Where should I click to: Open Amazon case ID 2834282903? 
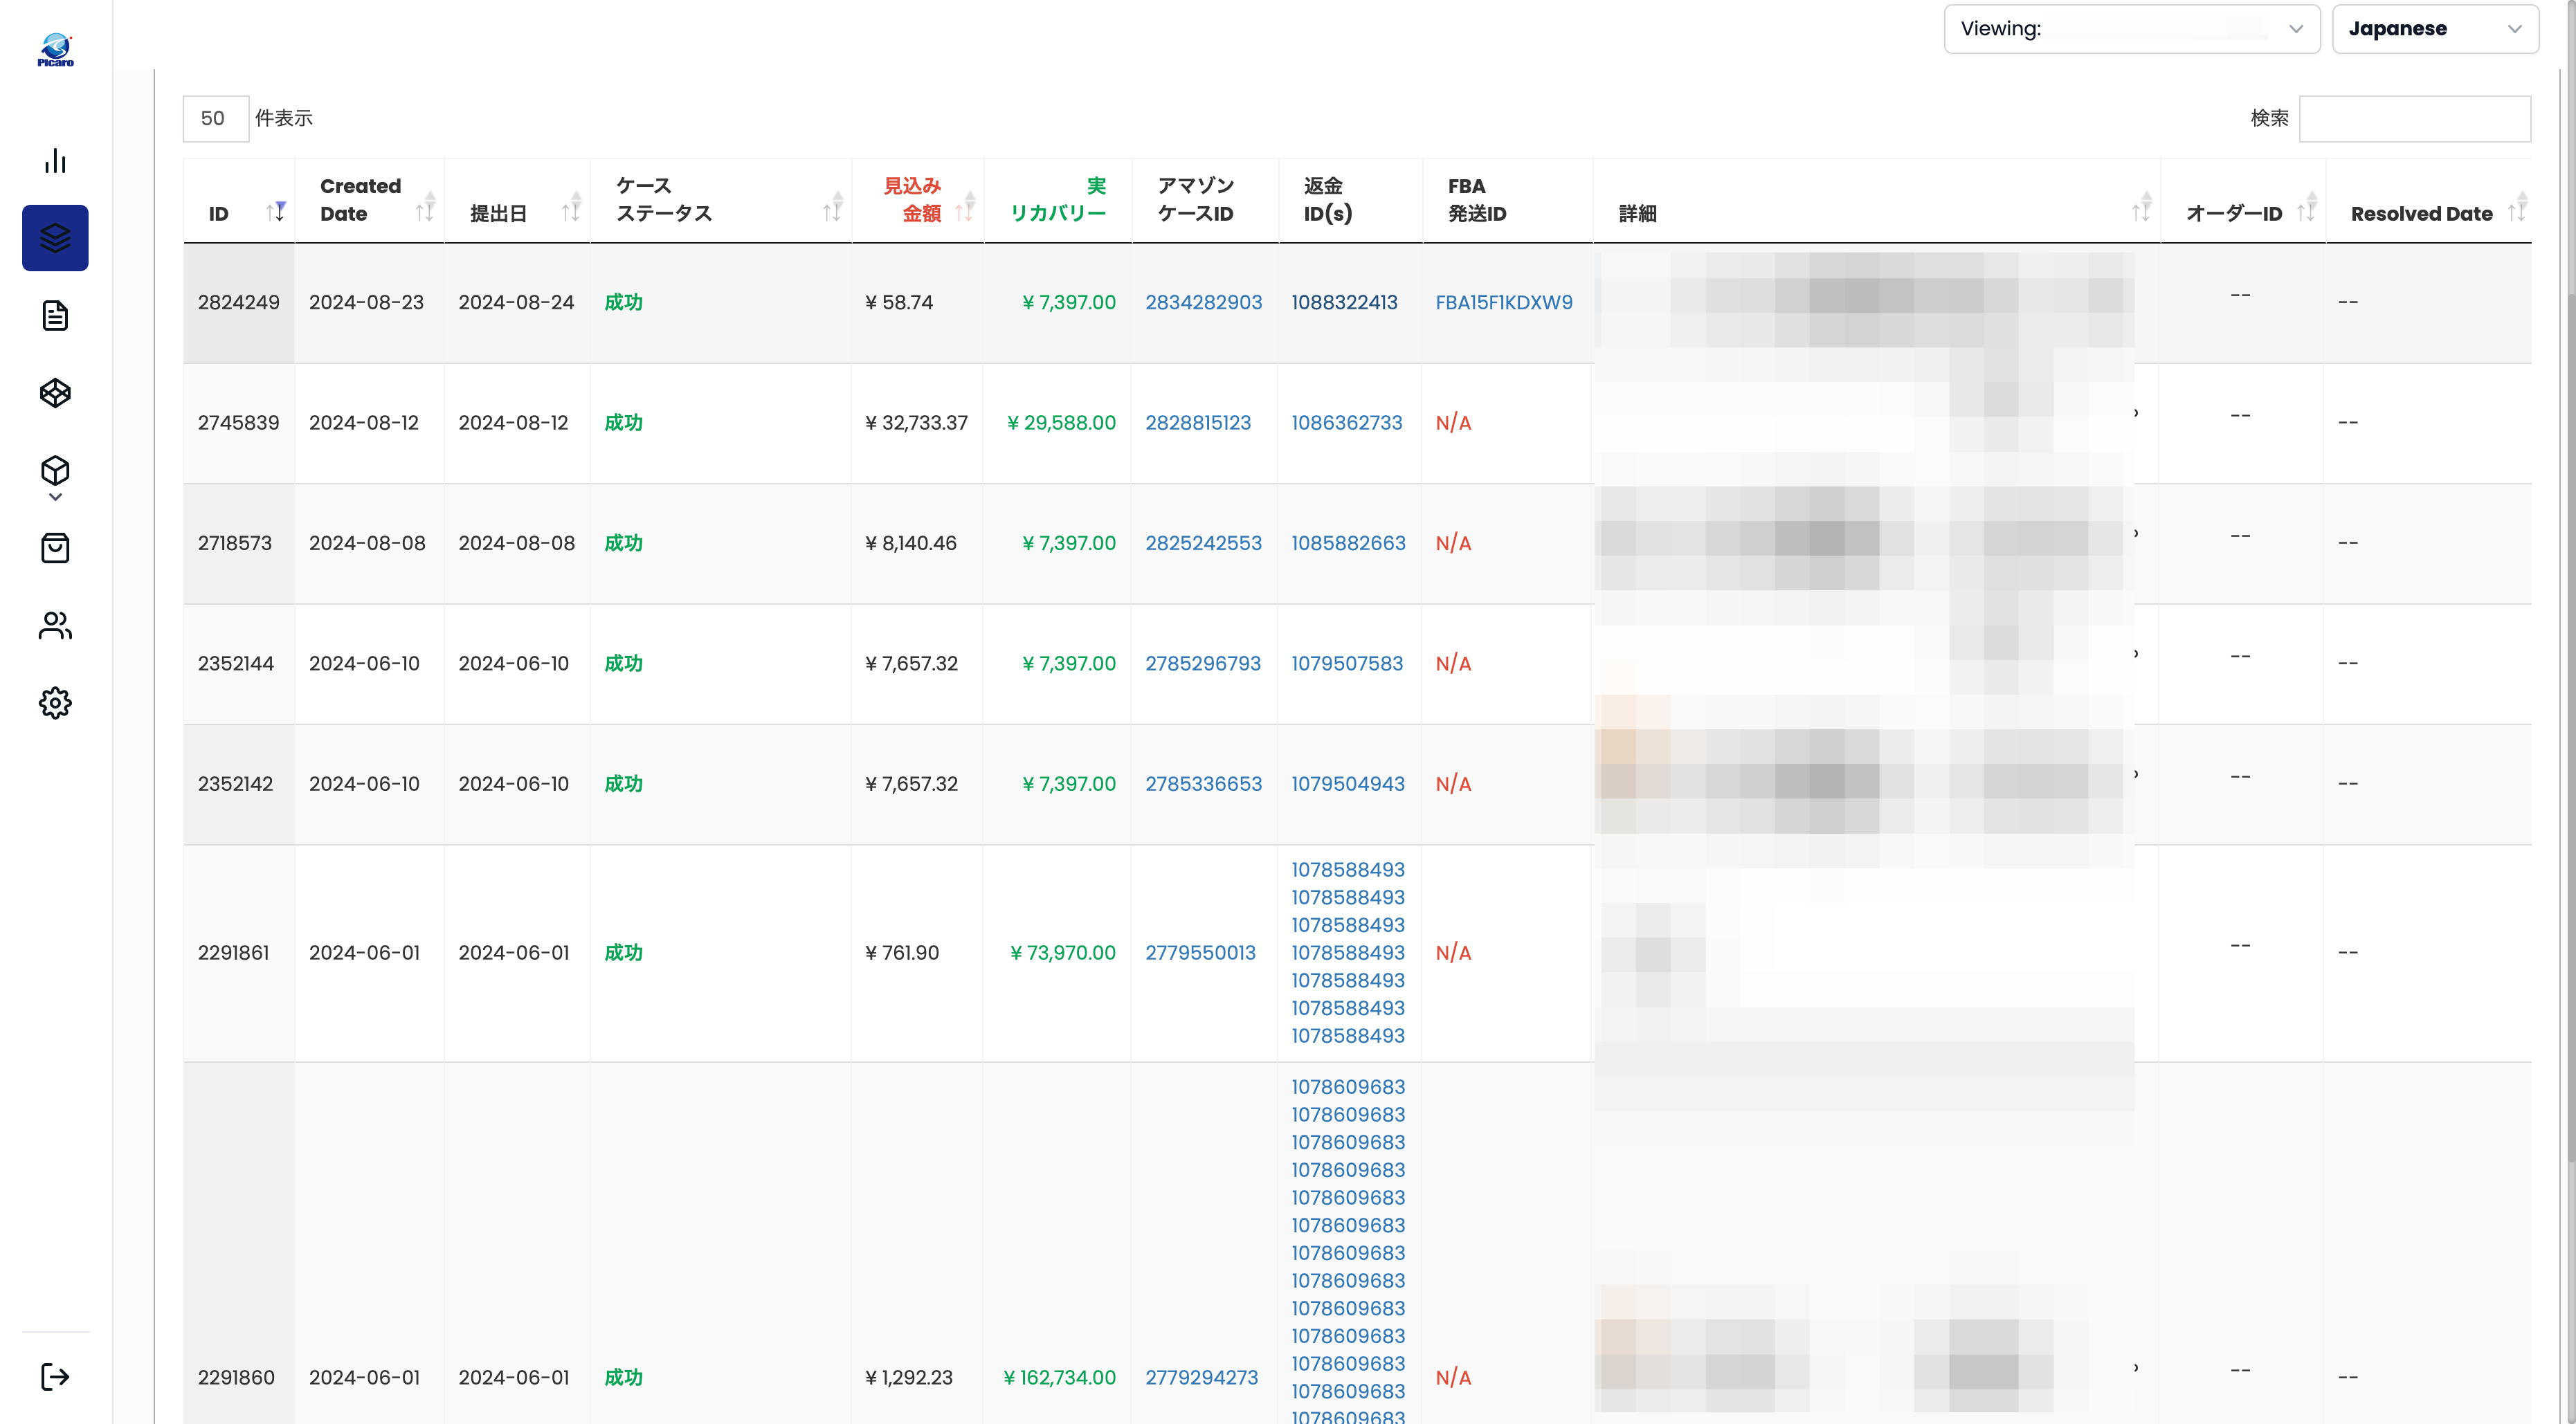click(x=1203, y=302)
